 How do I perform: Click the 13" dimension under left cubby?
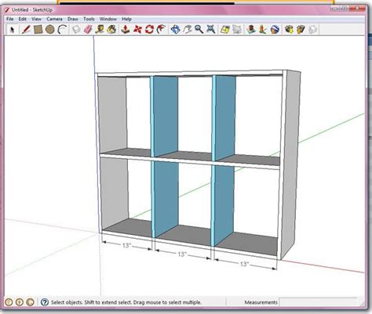(126, 246)
